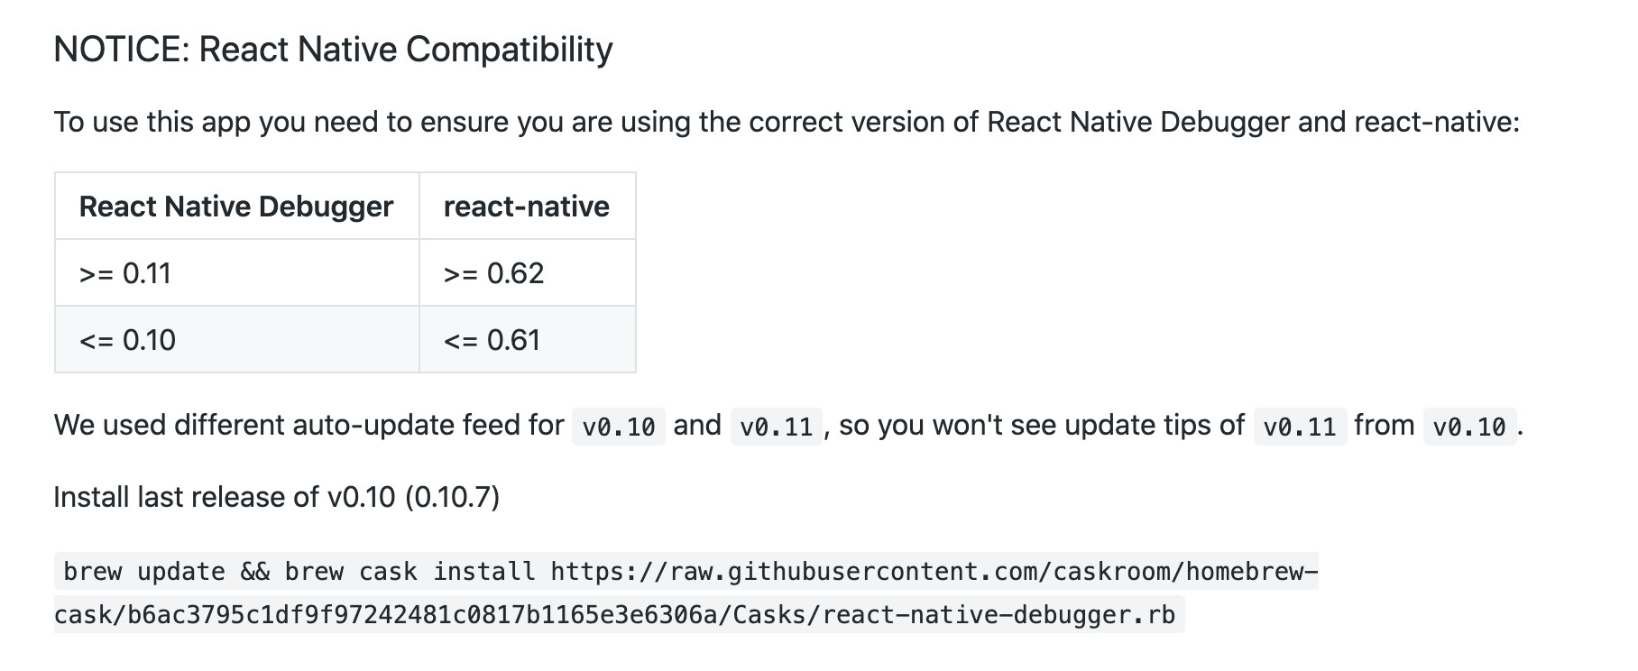Click the last "v0.10" inline code tag

1469,427
